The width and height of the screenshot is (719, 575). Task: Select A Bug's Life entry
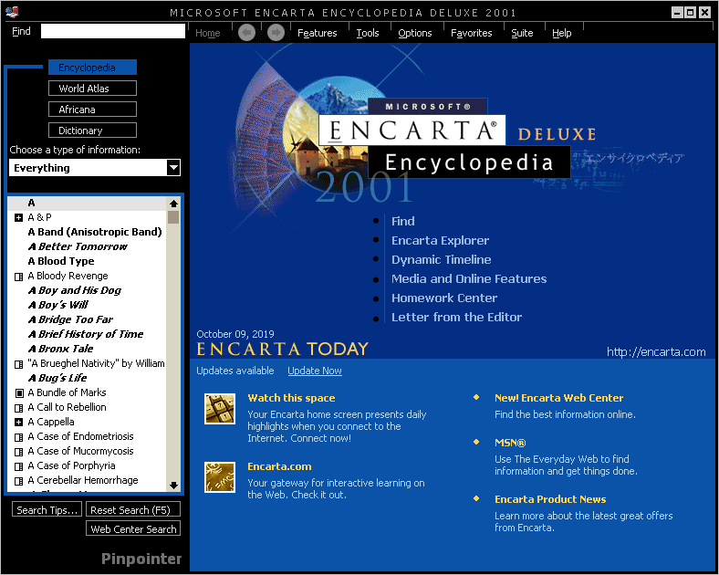tap(57, 378)
